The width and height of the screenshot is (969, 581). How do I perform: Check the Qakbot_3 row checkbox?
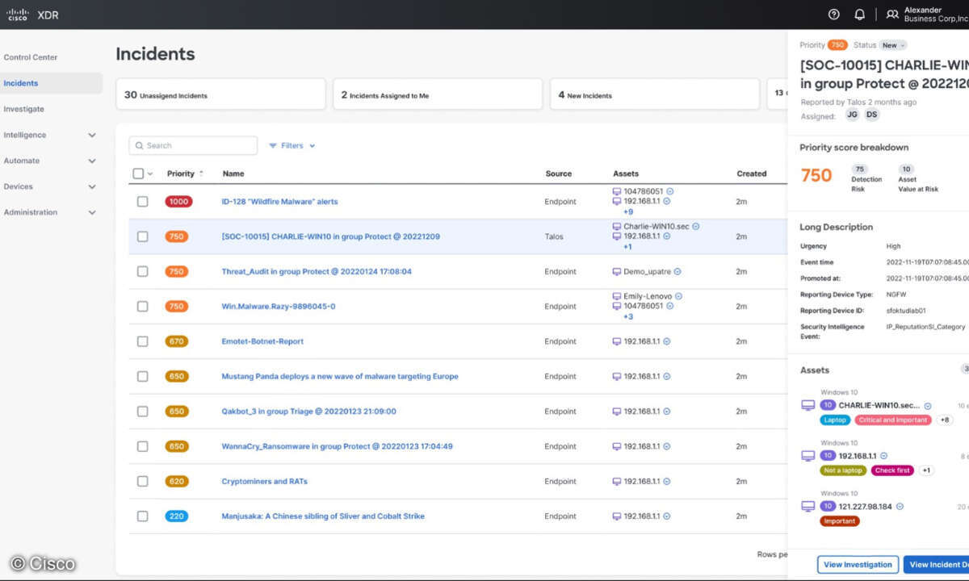coord(143,412)
